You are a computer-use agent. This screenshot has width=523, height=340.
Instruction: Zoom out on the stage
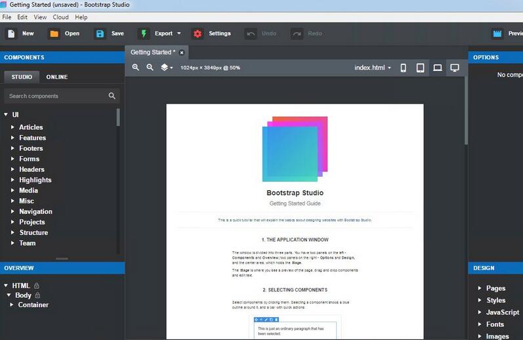[150, 68]
